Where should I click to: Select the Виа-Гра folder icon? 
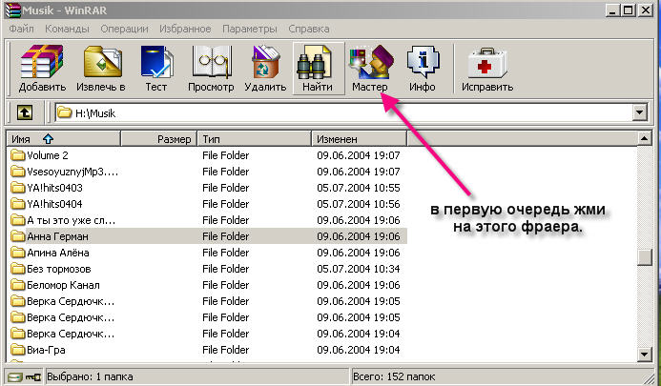point(18,350)
